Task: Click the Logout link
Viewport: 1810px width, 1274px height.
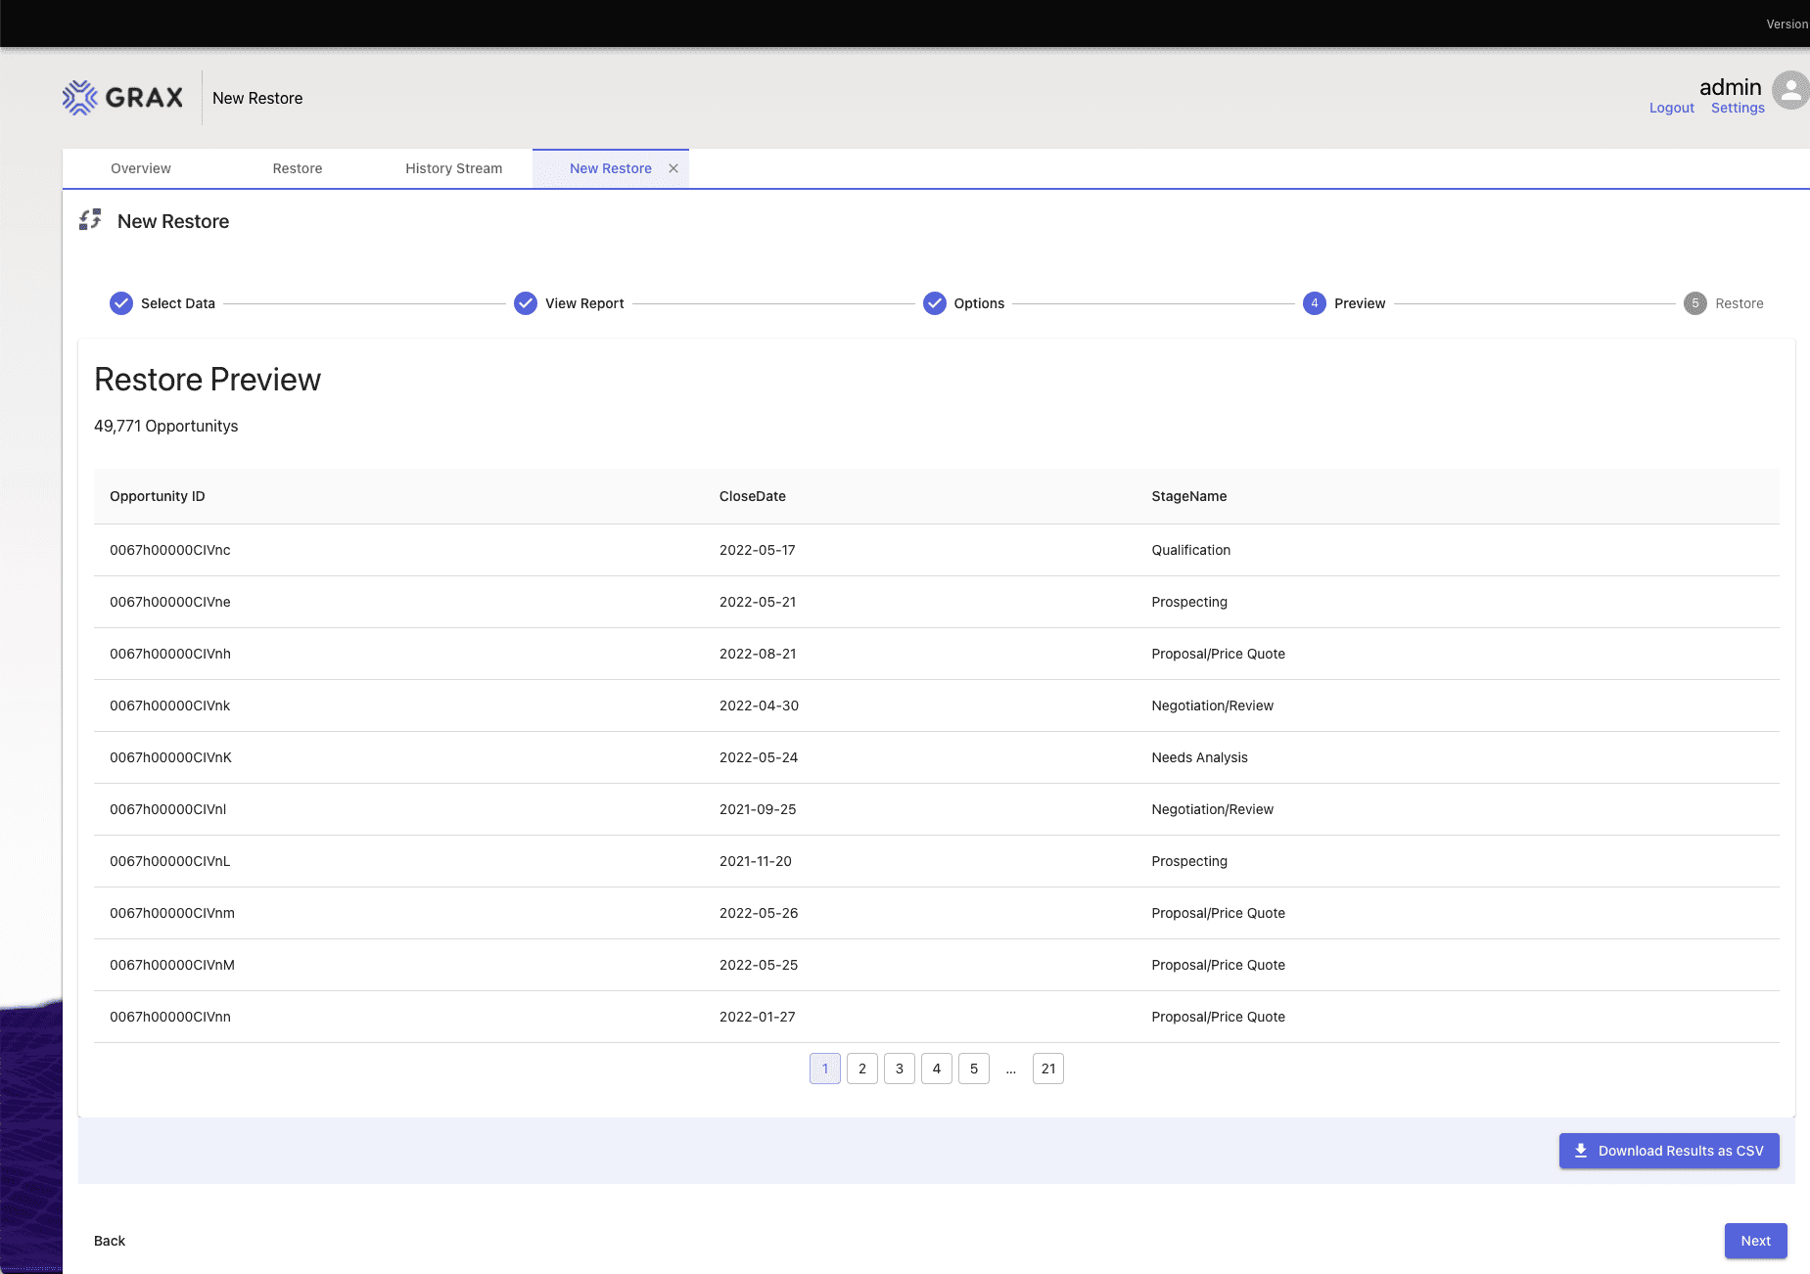Action: [1672, 108]
